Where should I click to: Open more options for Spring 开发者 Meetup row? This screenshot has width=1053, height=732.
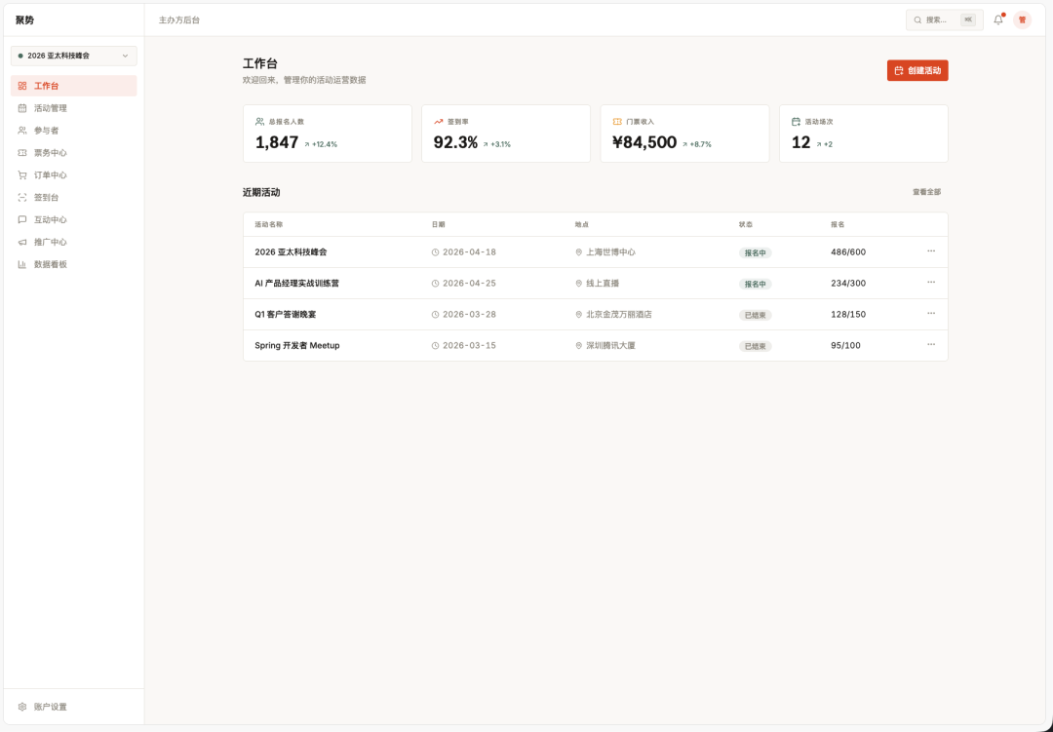931,344
